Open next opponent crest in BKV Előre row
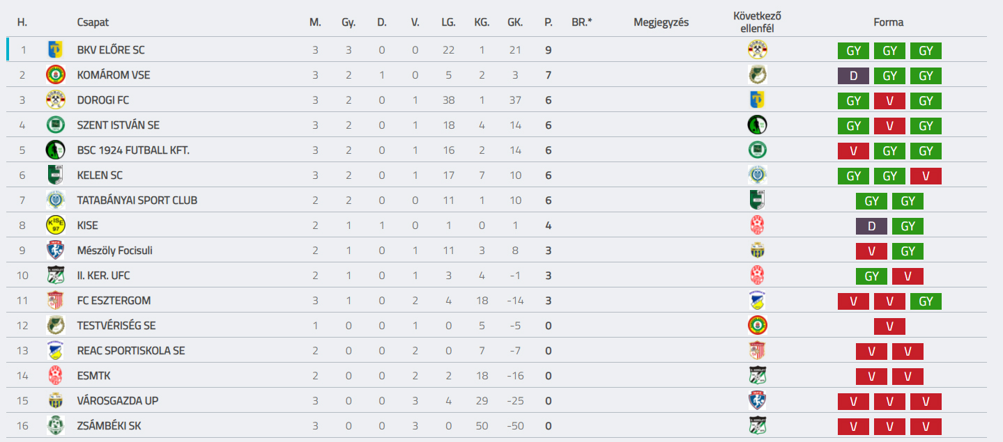Image resolution: width=1003 pixels, height=442 pixels. point(758,50)
